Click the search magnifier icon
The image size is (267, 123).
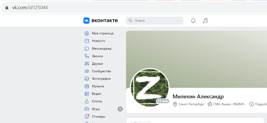click(130, 21)
